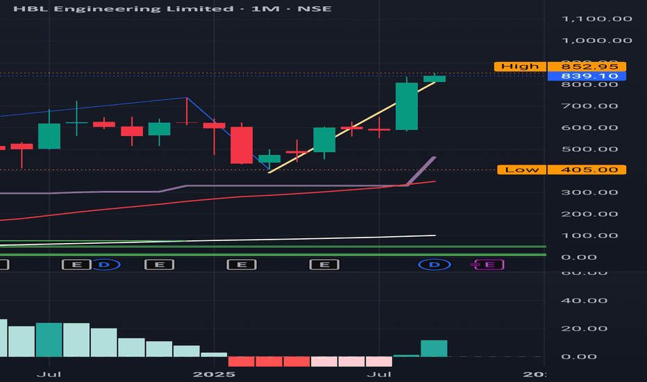Select the blue trend line above the 2024 candles
This screenshot has height=382, width=647.
[x=93, y=107]
